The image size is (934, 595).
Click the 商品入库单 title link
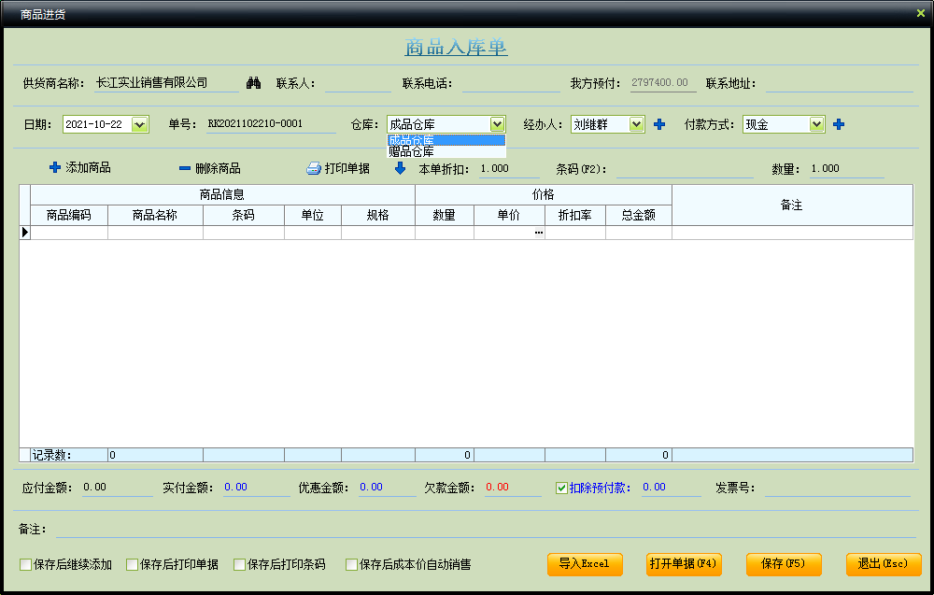(x=457, y=47)
